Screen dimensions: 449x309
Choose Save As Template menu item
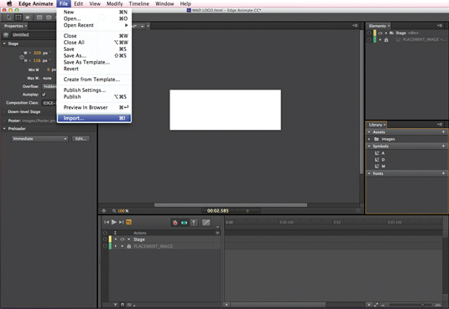pyautogui.click(x=94, y=62)
